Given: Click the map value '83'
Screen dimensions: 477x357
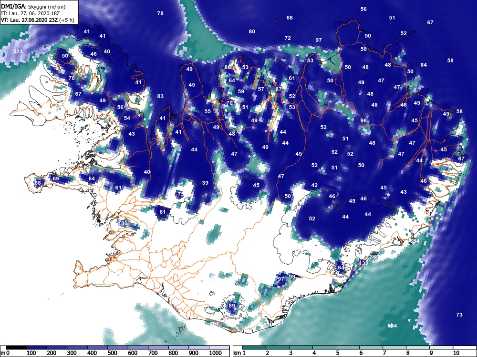Looking at the screenshot, I should pyautogui.click(x=160, y=96).
